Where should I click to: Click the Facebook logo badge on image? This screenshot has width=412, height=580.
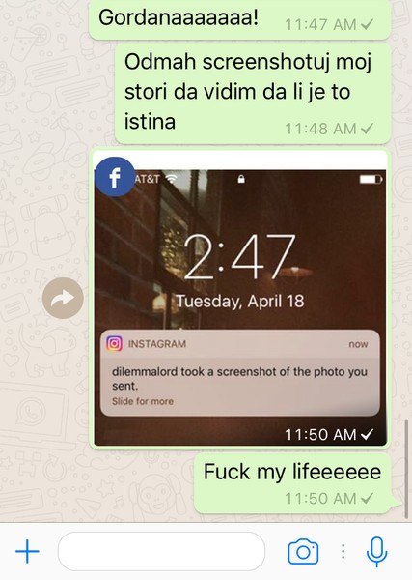pos(115,177)
